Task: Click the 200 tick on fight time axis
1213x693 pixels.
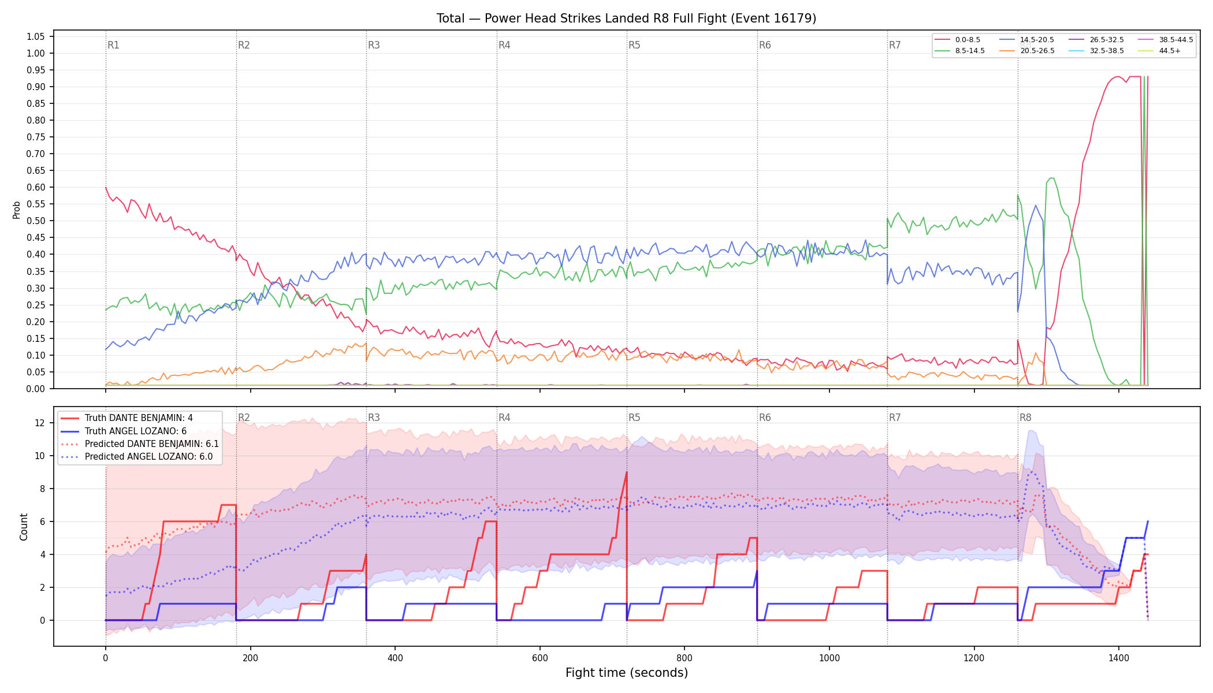Action: pos(250,658)
